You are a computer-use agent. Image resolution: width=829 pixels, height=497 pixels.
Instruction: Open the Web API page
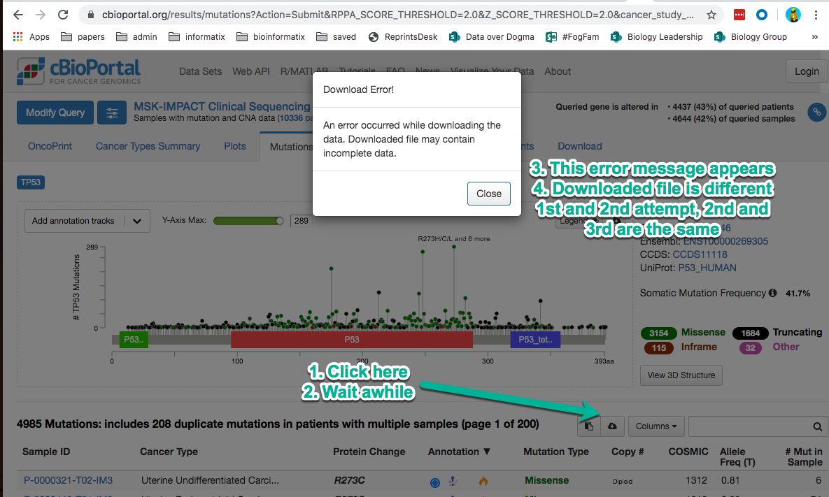pyautogui.click(x=251, y=71)
